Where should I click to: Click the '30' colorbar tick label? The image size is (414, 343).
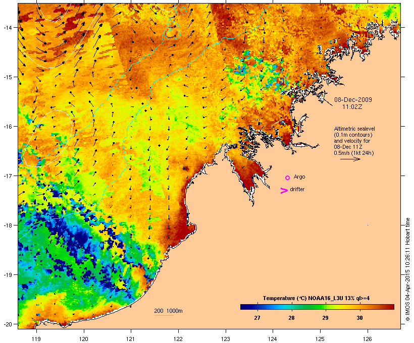pyautogui.click(x=359, y=318)
